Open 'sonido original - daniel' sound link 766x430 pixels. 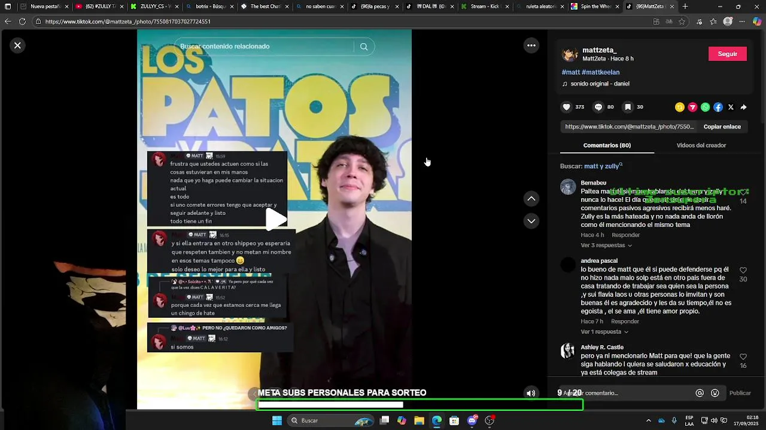(x=600, y=84)
